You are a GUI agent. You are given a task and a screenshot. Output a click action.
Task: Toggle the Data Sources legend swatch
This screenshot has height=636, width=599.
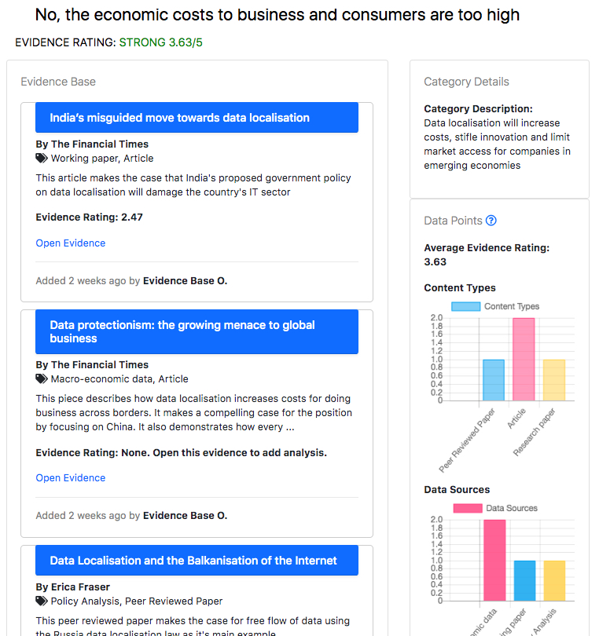tap(468, 508)
